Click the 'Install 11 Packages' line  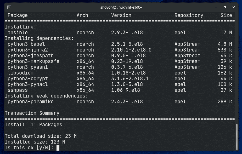tap(33, 125)
